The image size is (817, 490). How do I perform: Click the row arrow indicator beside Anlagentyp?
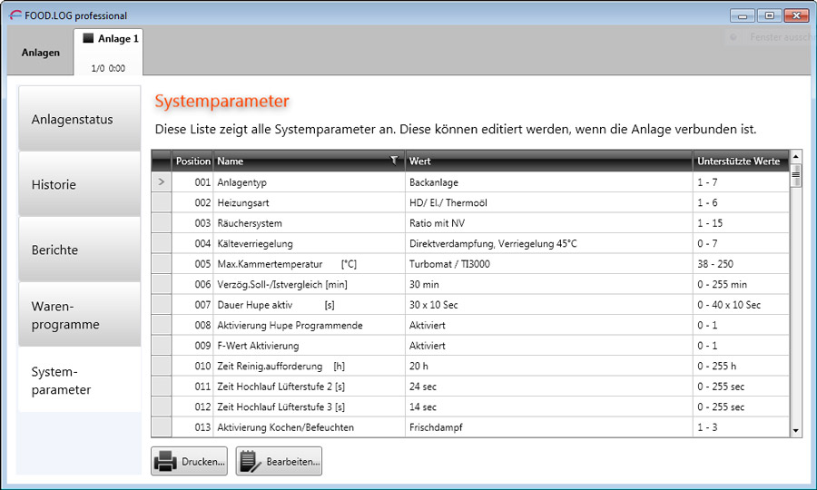[162, 182]
